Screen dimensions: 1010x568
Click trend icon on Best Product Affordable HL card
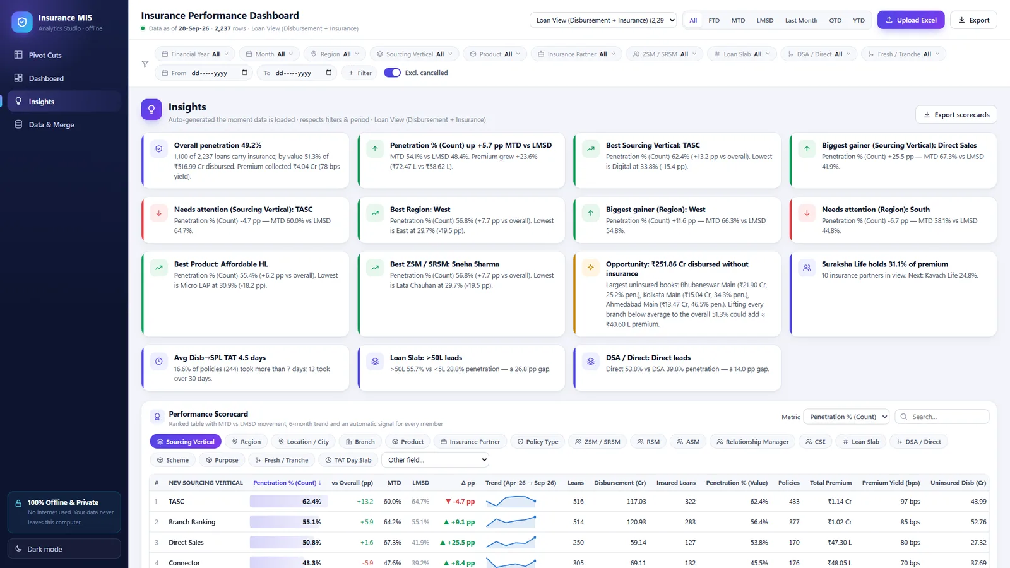click(159, 268)
